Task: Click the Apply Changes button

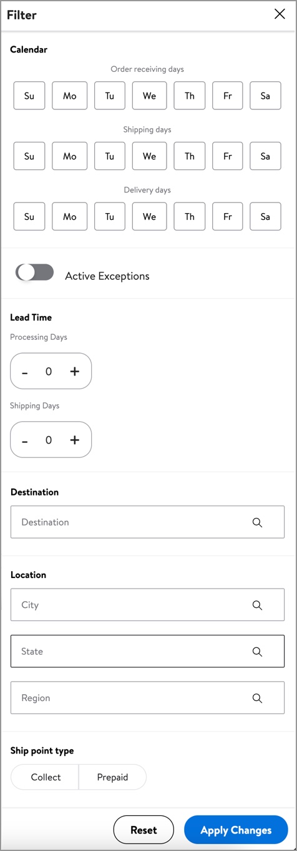Action: click(236, 830)
